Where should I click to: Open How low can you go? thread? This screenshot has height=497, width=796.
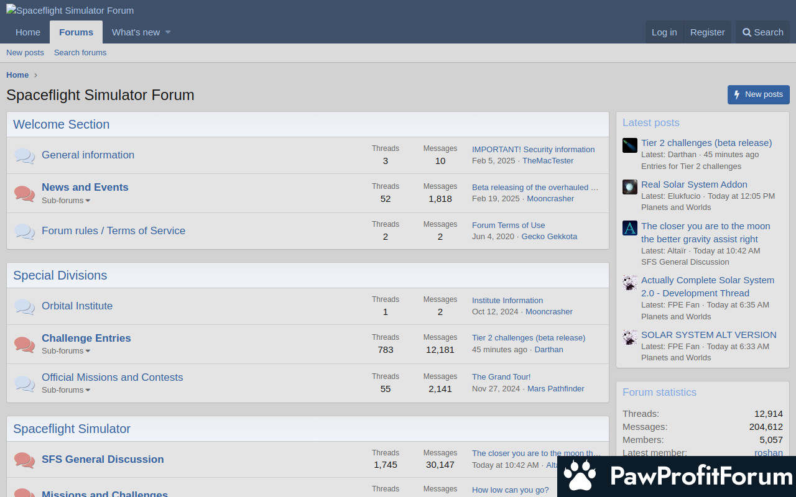point(510,490)
